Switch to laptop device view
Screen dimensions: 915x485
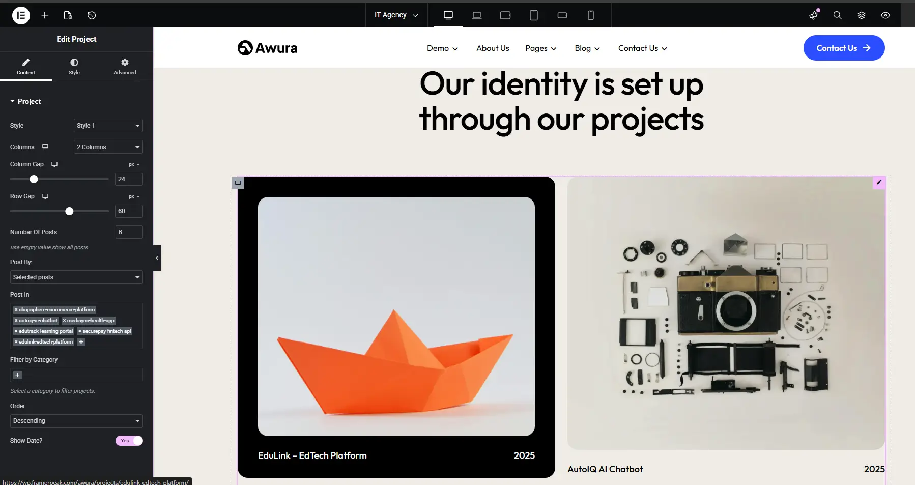(477, 15)
